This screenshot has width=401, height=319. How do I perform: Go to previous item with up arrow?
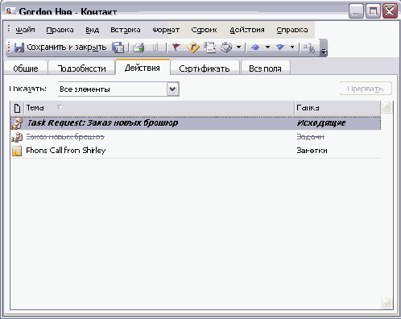(255, 48)
